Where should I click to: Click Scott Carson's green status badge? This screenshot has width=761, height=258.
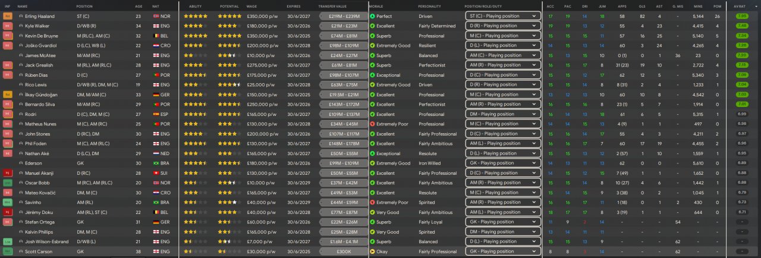pyautogui.click(x=8, y=251)
